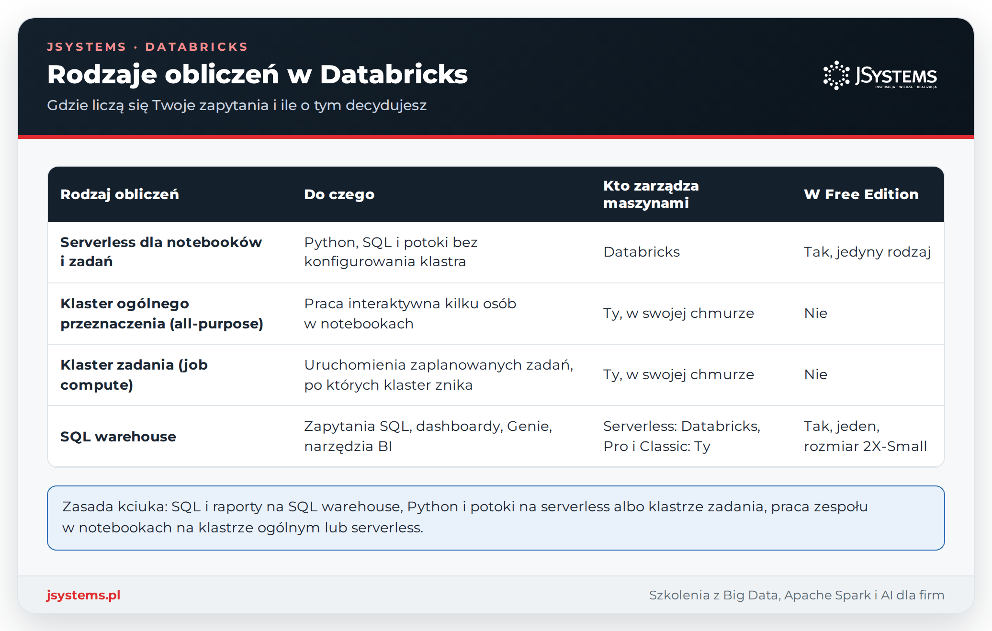Open the jsystems.pl link in the footer
992x631 pixels.
coord(83,595)
